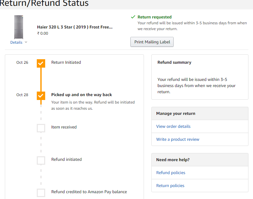Open Return policies help link
Image resolution: width=253 pixels, height=199 pixels.
pos(170,186)
